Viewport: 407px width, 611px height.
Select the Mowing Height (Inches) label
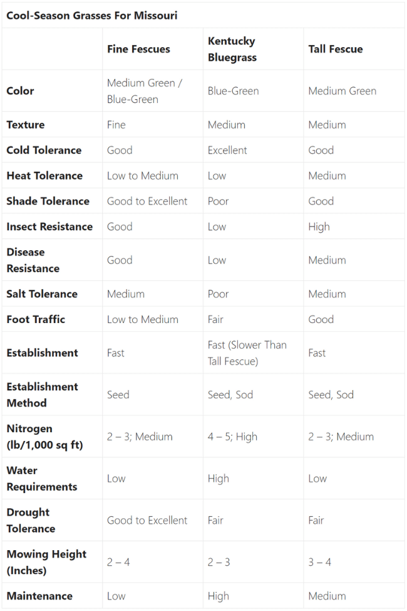(46, 562)
